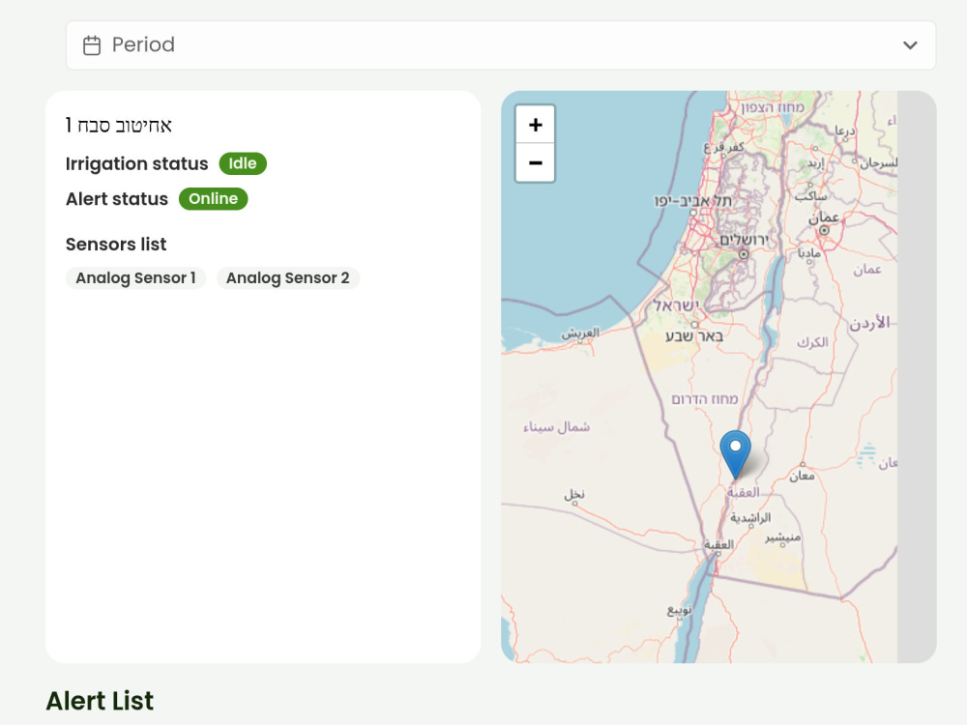Viewport: 967px width, 725px height.
Task: Click the الكرك label on map
Action: (x=812, y=342)
